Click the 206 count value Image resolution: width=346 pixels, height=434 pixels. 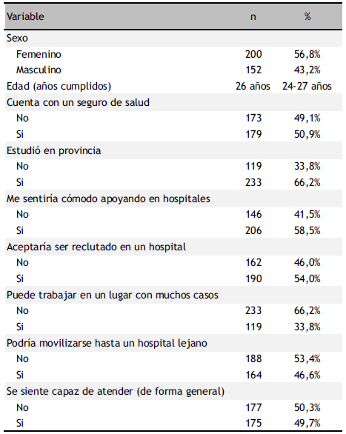click(253, 230)
